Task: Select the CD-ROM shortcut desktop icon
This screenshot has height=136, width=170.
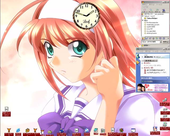Action: 165,126
